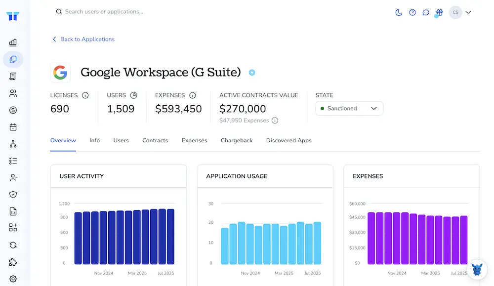
Task: Click the last bar in User Activity chart
Action: [x=170, y=237]
